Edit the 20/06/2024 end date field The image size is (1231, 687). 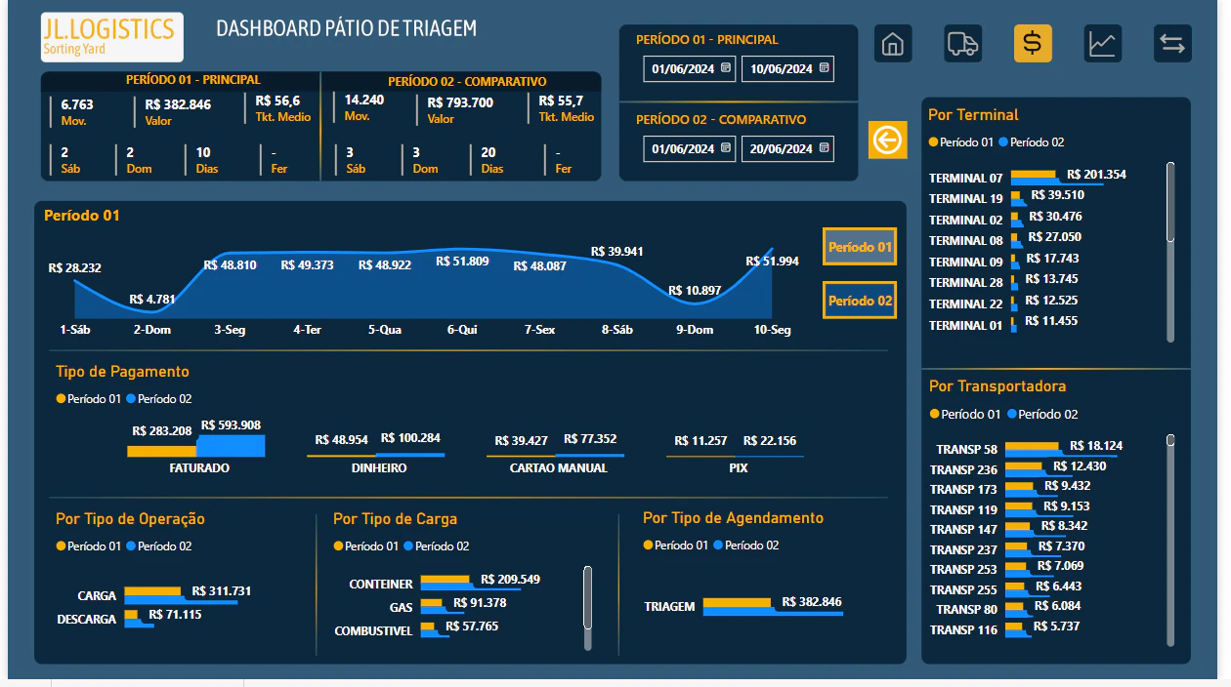pos(787,148)
